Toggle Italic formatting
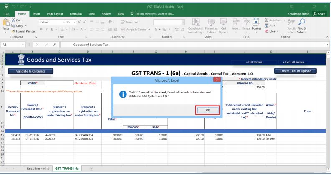Image resolution: width=331 pixels, height=176 pixels. (47, 29)
